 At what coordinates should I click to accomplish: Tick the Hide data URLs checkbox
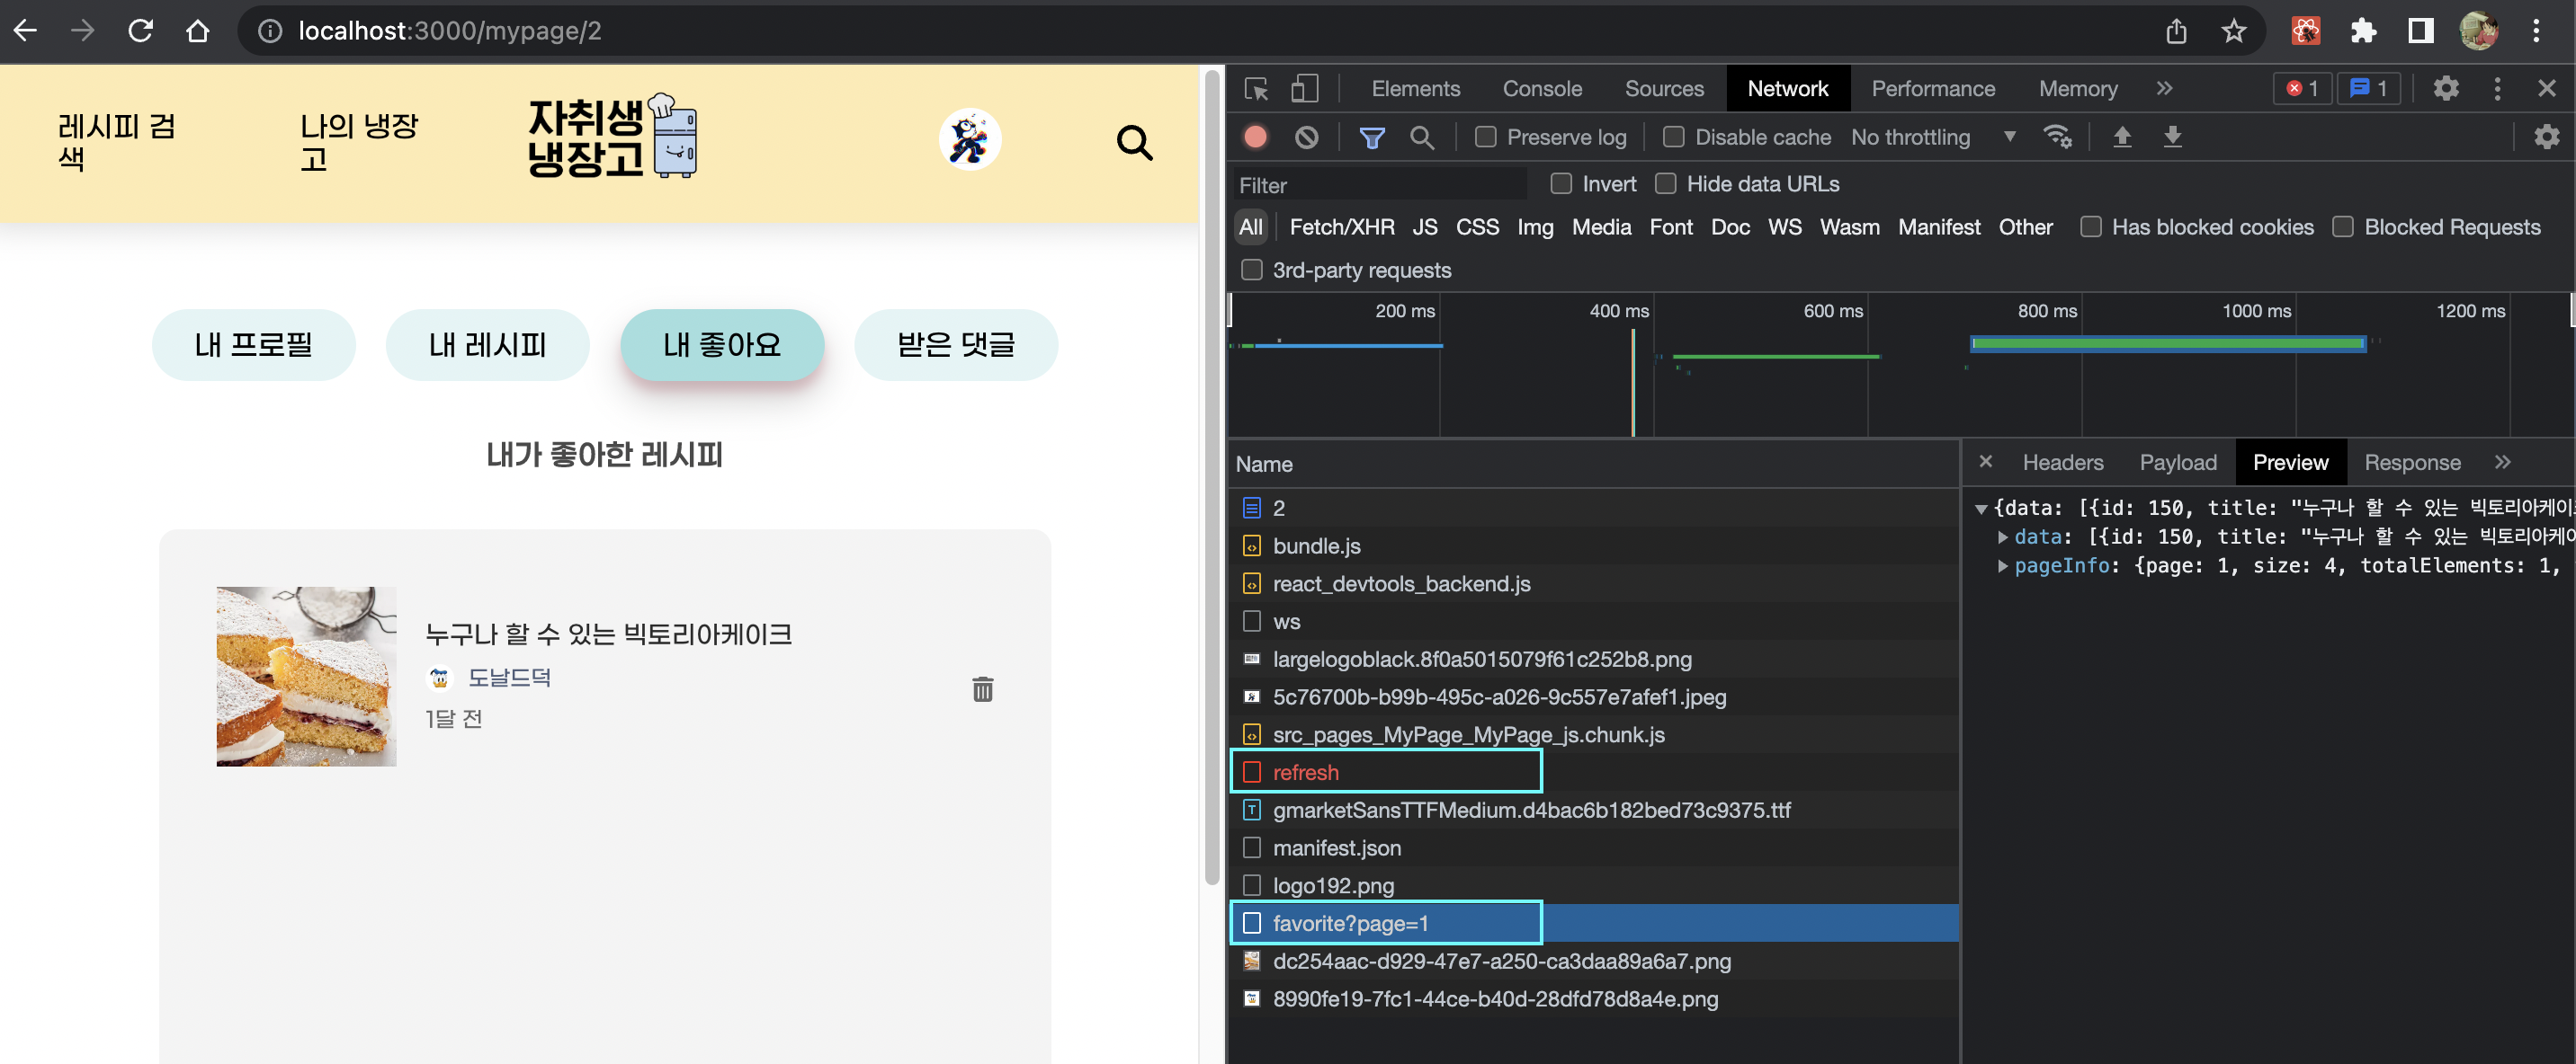click(1665, 184)
